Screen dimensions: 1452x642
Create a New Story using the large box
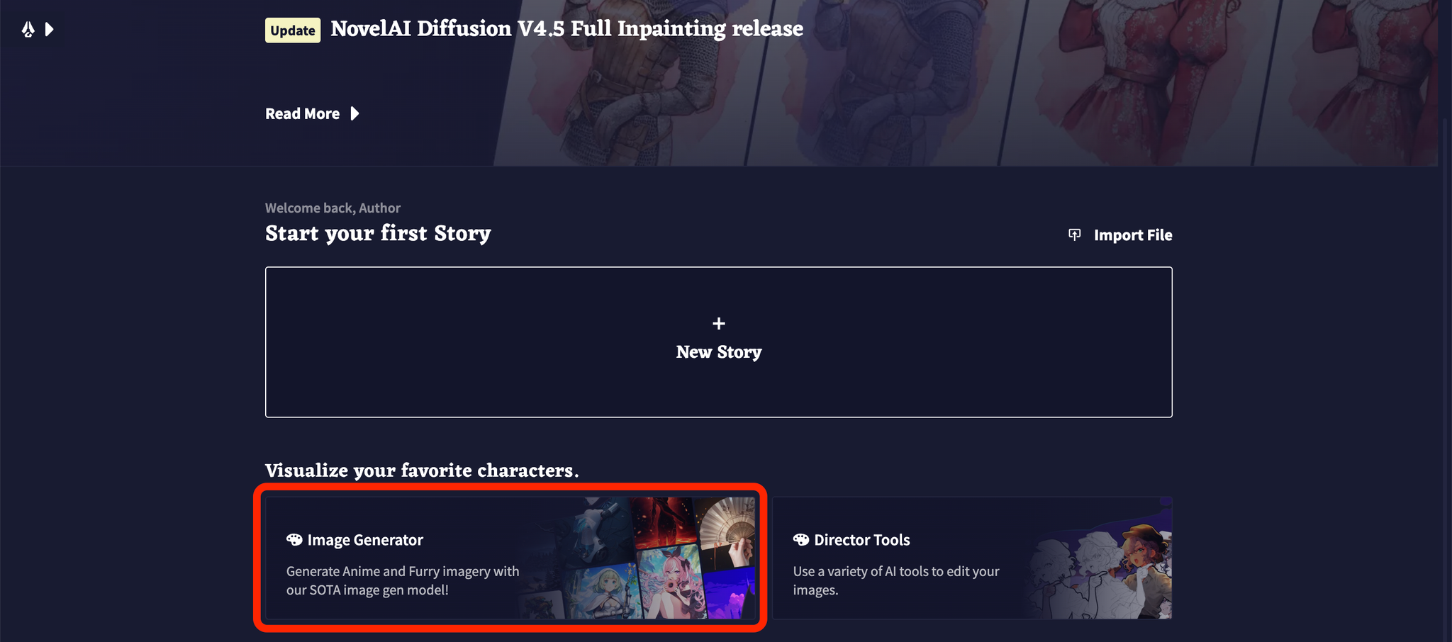coord(719,342)
